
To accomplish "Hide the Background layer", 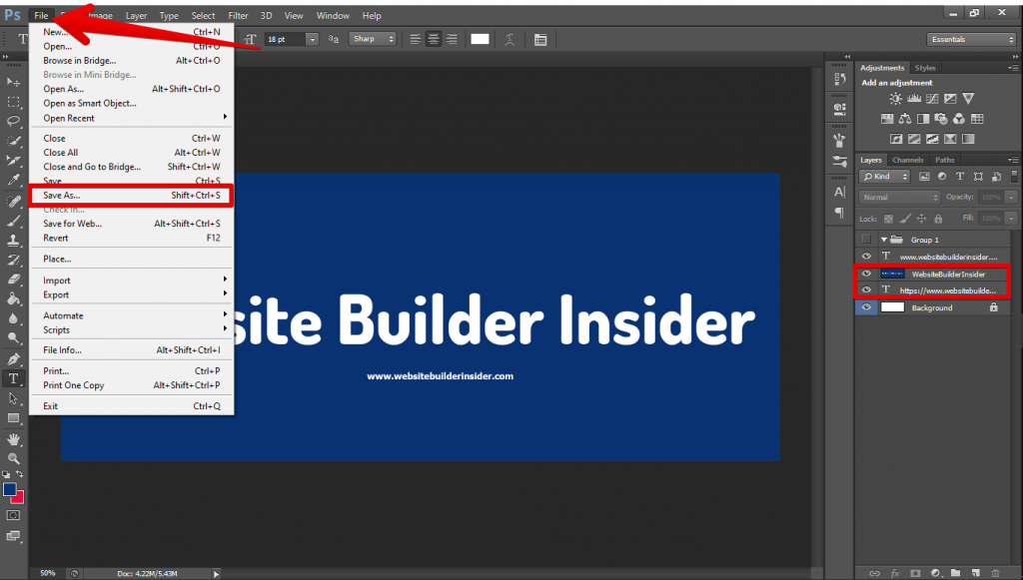I will (x=867, y=306).
